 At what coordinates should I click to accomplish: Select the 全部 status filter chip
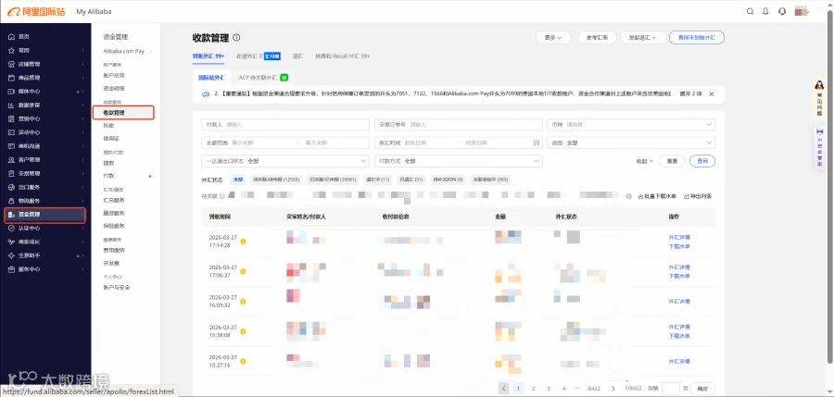coord(238,180)
